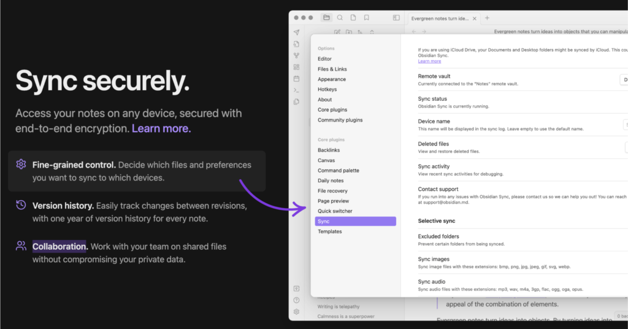This screenshot has width=628, height=329.
Task: Open a new tab with plus icon
Action: click(487, 18)
